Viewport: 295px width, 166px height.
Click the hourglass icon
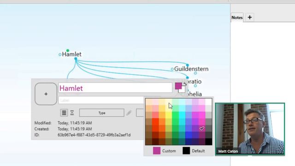click(72, 113)
